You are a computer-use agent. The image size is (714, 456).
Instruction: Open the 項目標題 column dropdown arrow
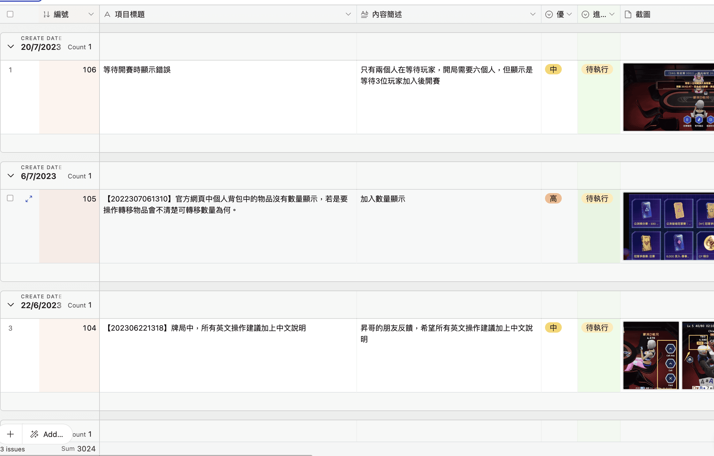[348, 14]
